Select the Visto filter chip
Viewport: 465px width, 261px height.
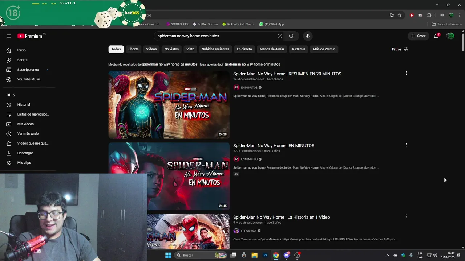(190, 49)
